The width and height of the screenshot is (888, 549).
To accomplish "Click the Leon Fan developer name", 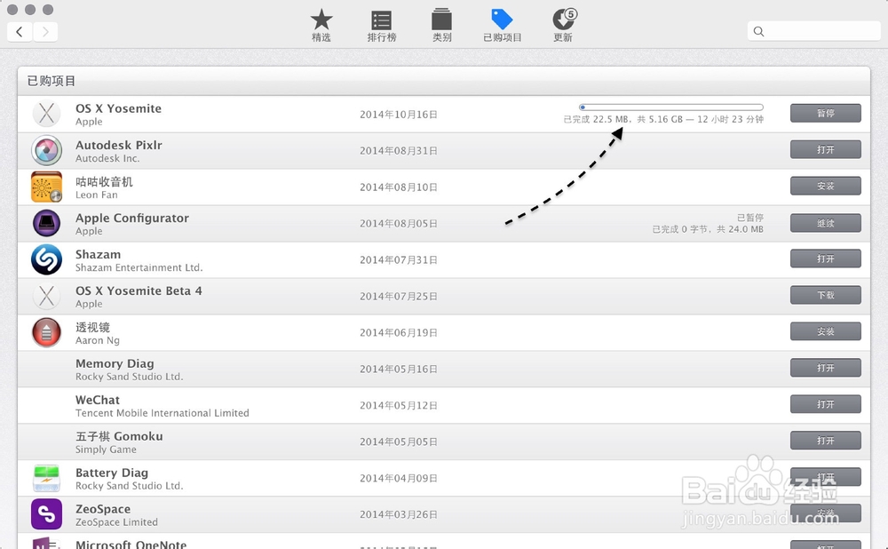I will coord(96,195).
